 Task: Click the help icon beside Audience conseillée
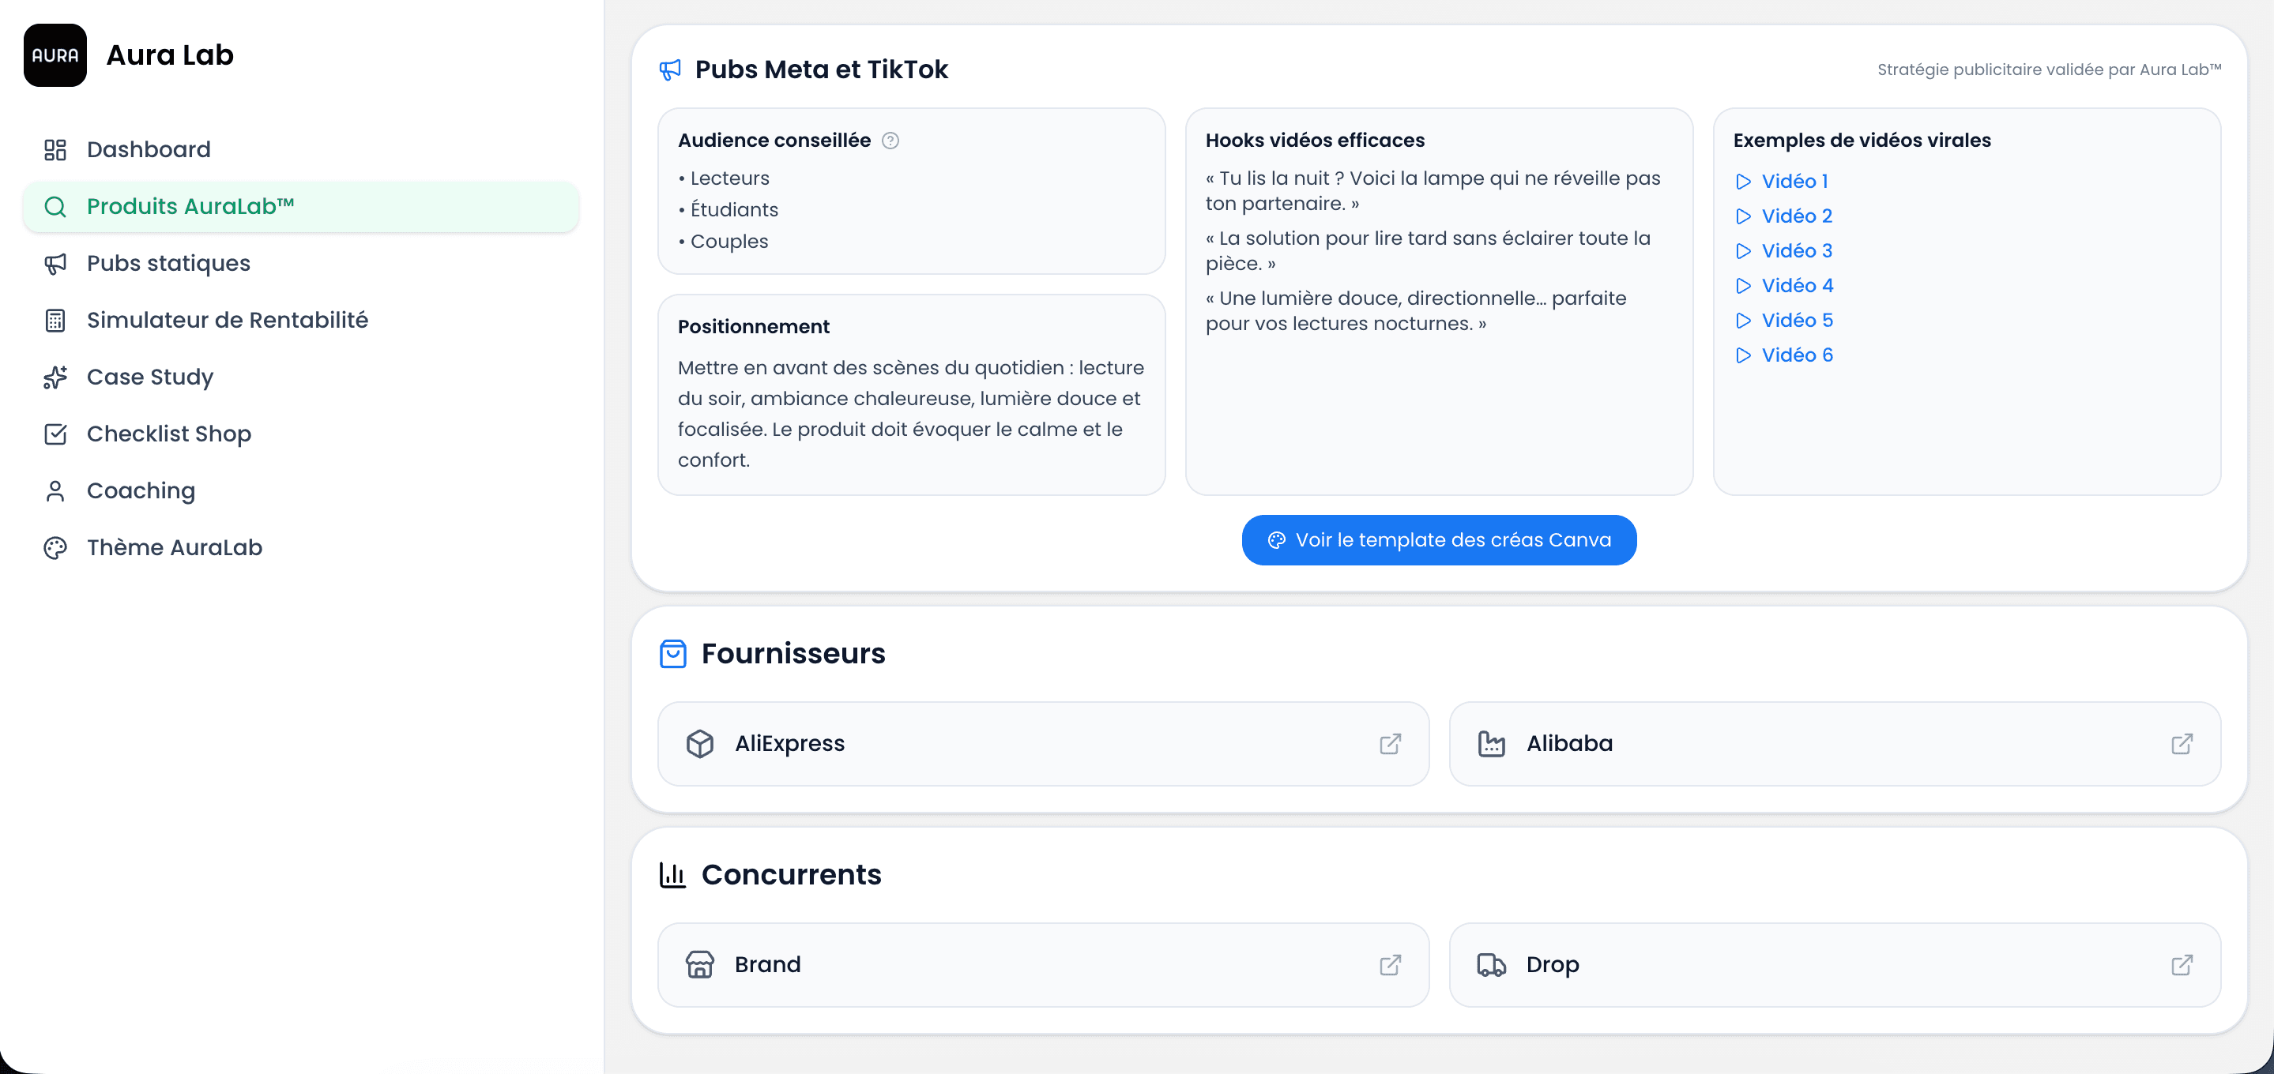(890, 141)
